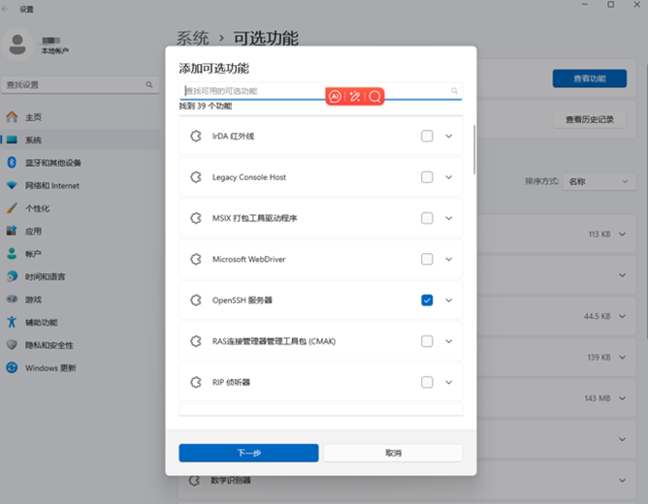Tick the RAS连接管理器管理工具包 (CMAK) checkbox
This screenshot has width=648, height=504.
click(427, 341)
